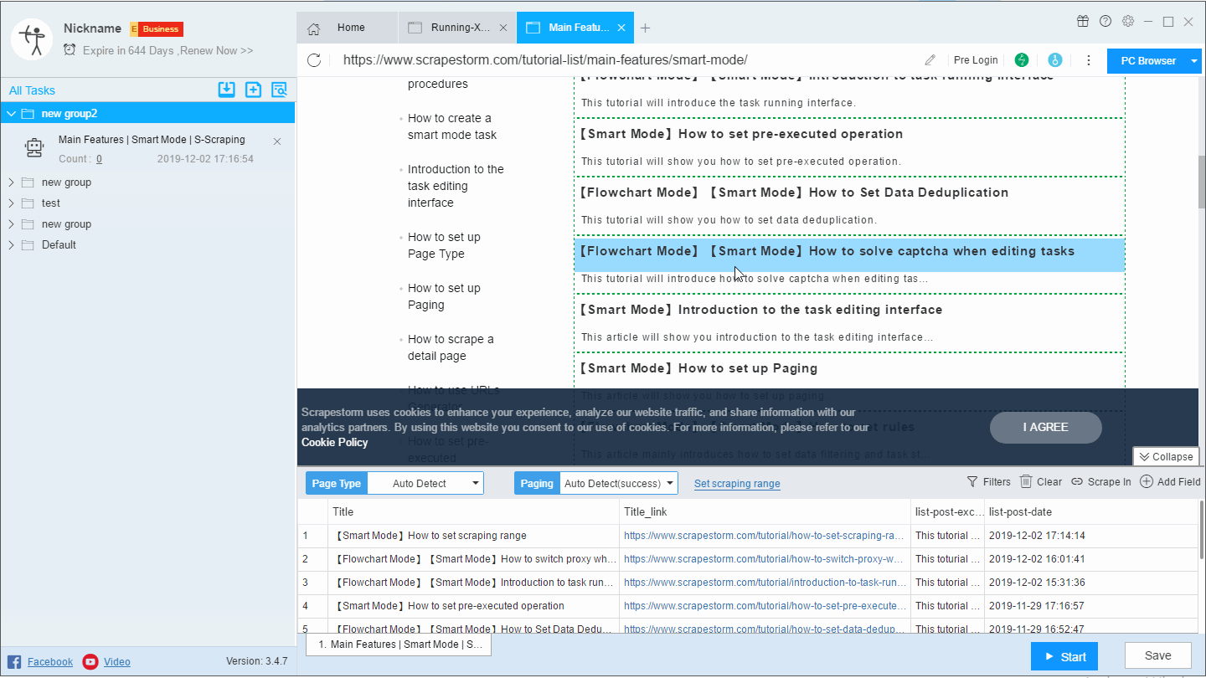
Task: Open the Page Type Auto Detect dropdown
Action: click(x=425, y=483)
